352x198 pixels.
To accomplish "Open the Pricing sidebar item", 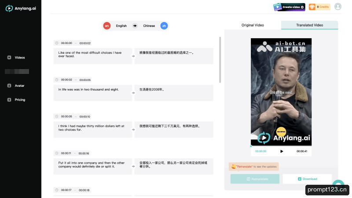I will pos(16,100).
